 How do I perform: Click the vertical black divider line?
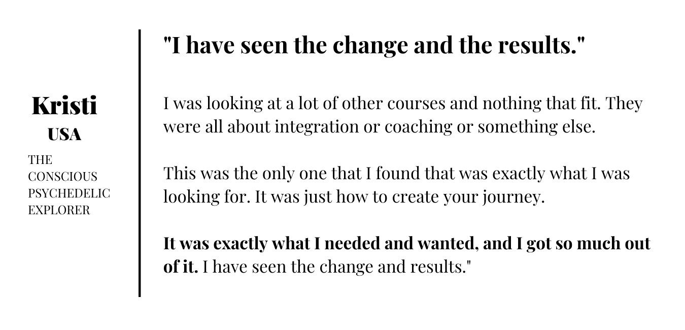click(140, 163)
